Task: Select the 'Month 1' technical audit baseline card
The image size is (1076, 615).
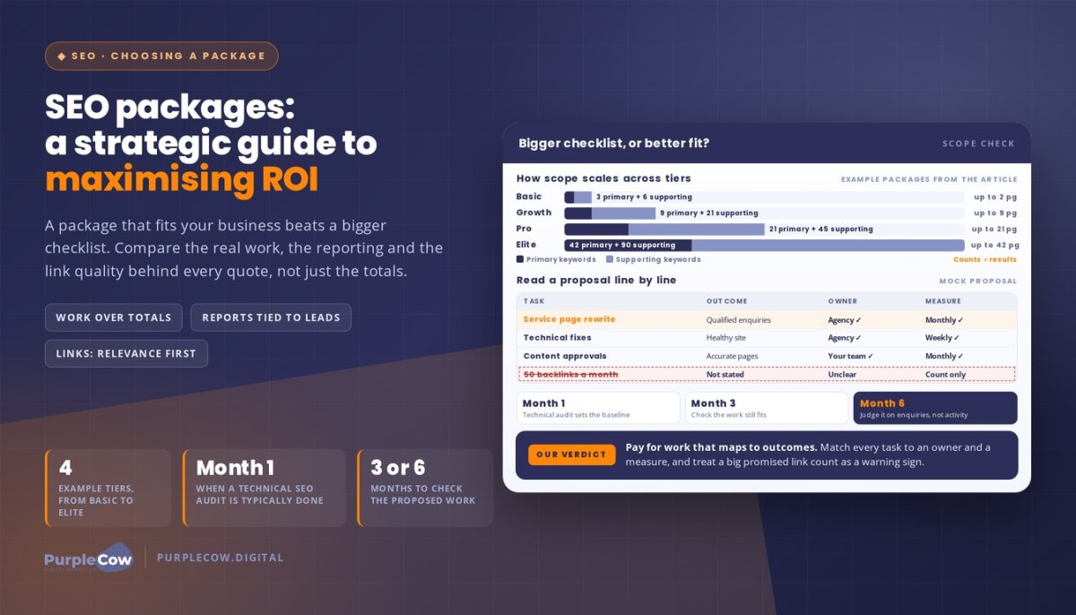Action: [x=598, y=408]
